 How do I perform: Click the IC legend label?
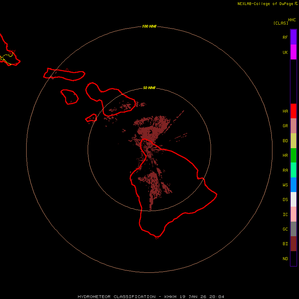tap(285, 215)
